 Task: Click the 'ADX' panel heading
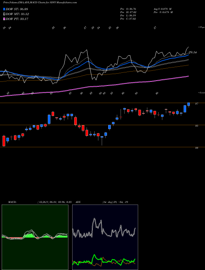(78, 202)
